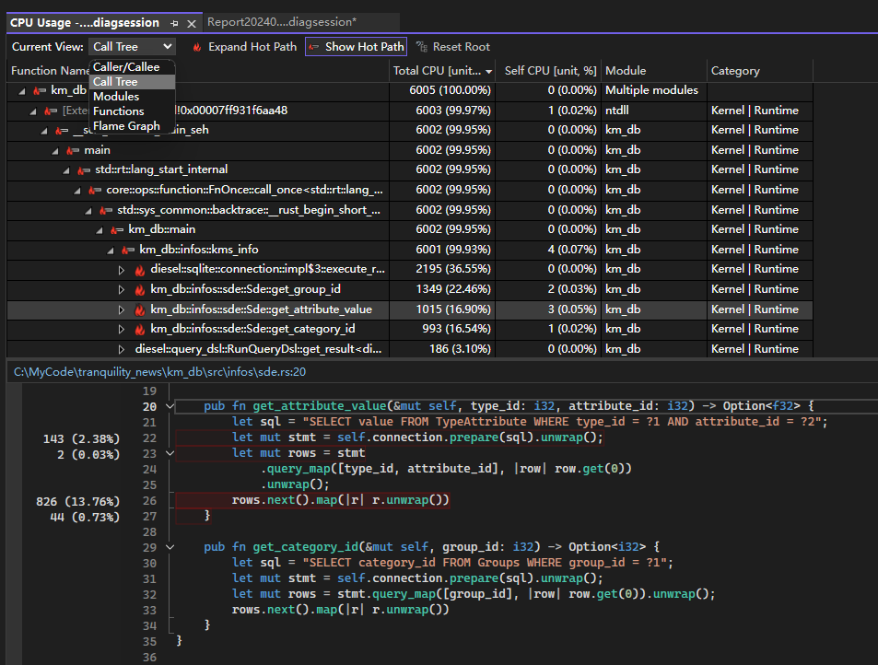Screen dimensions: 878x665
Task: Click hot path icon beside std::rt::lang_start_internal
Action: (85, 169)
